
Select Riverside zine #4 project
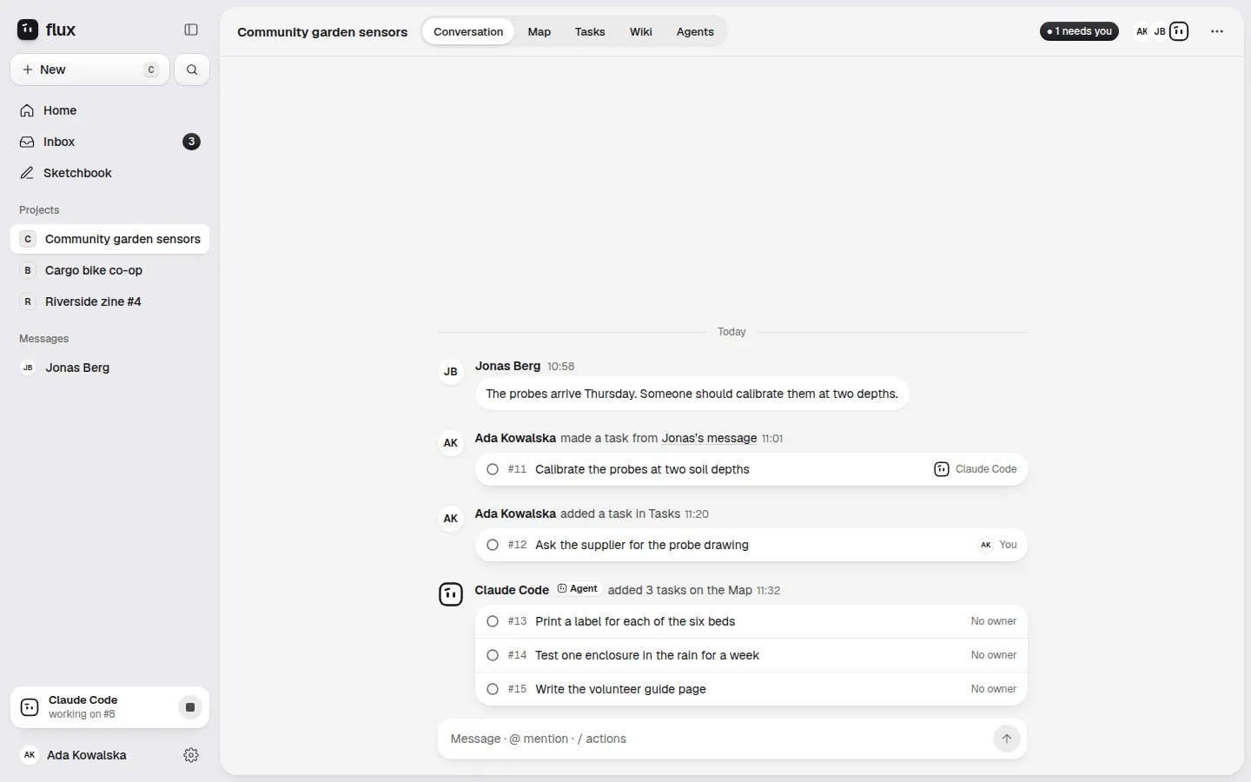tap(109, 302)
